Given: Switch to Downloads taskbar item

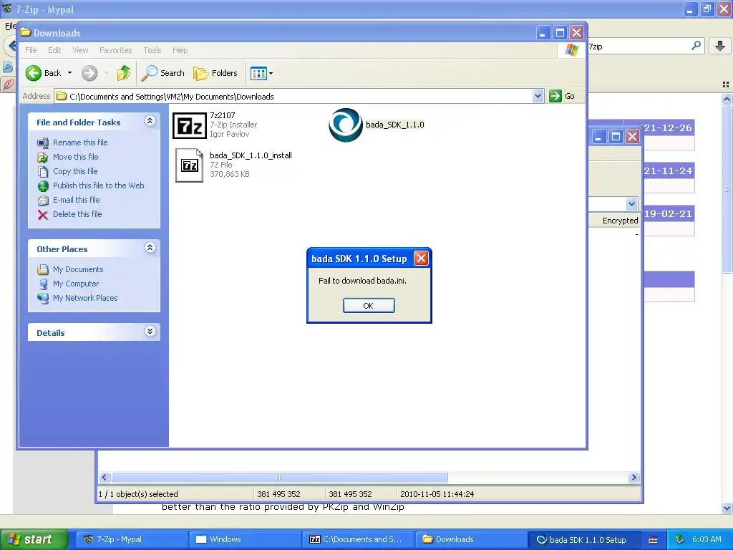Looking at the screenshot, I should click(x=471, y=539).
